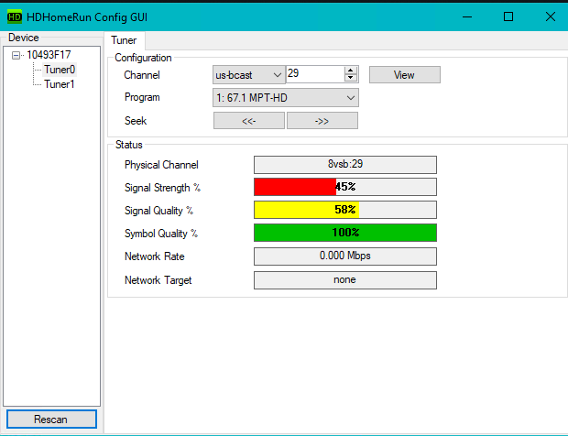This screenshot has width=568, height=436.
Task: Seek forward with the ->> button
Action: 322,121
